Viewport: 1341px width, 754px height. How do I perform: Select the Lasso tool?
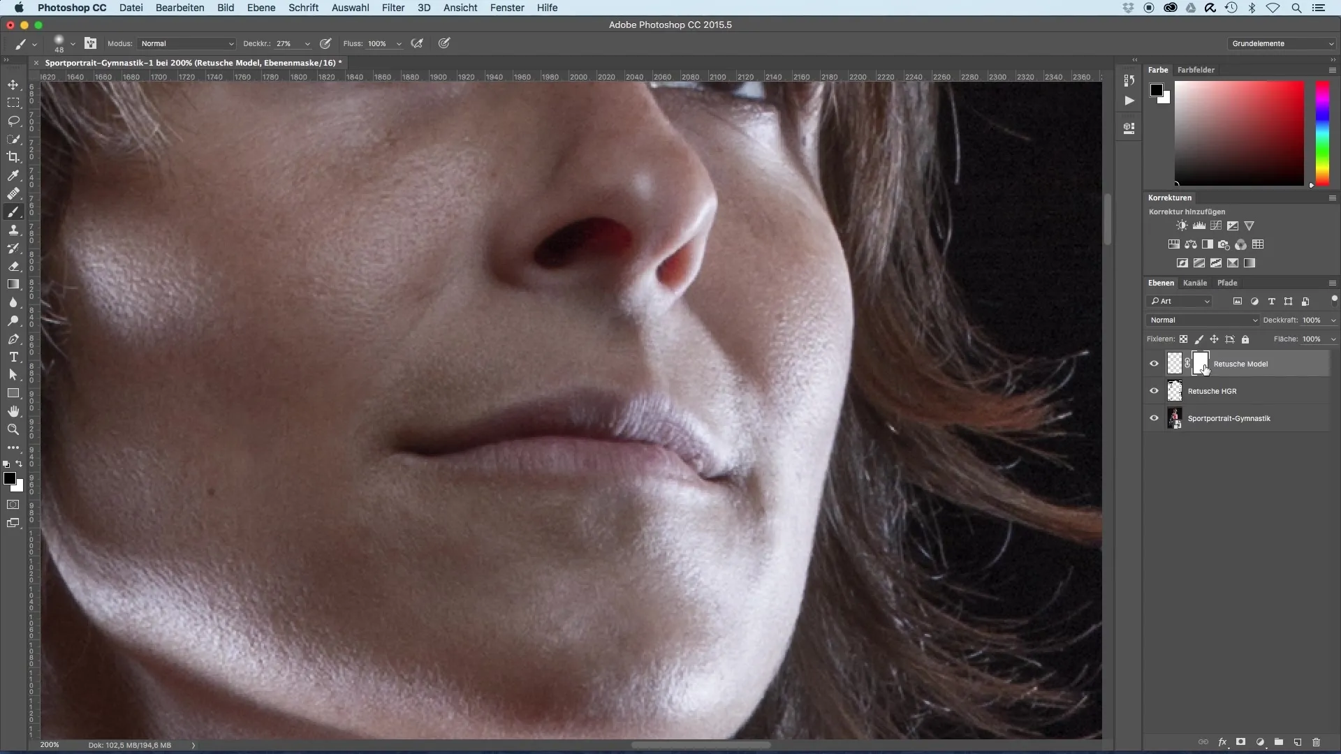13,121
